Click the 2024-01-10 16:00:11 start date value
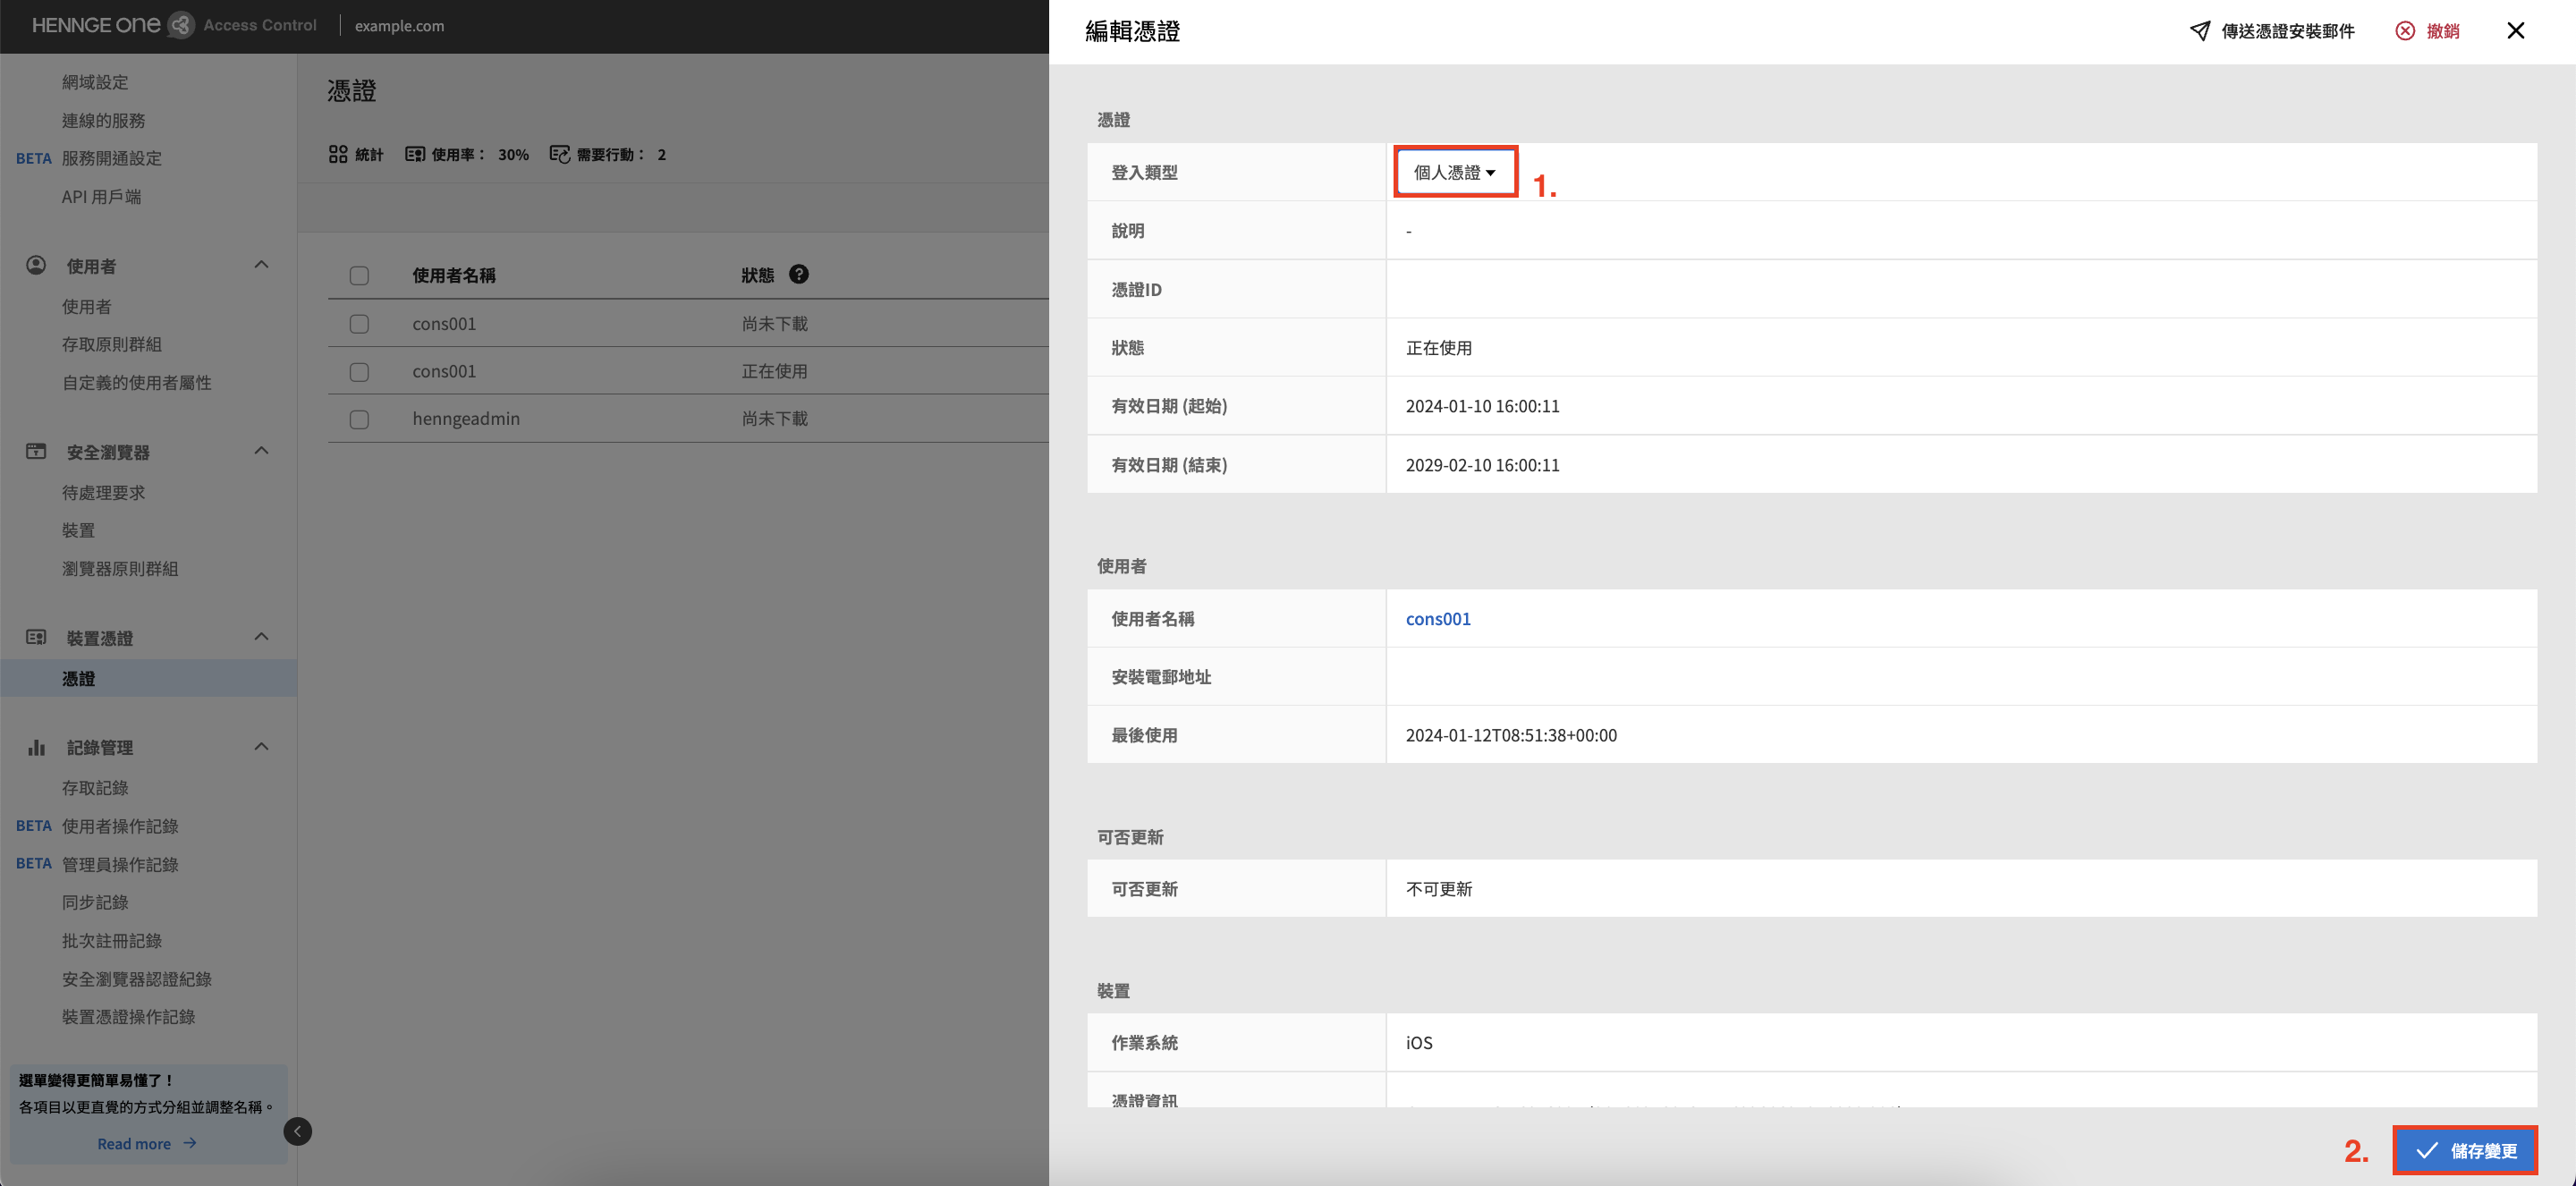 pyautogui.click(x=1482, y=406)
